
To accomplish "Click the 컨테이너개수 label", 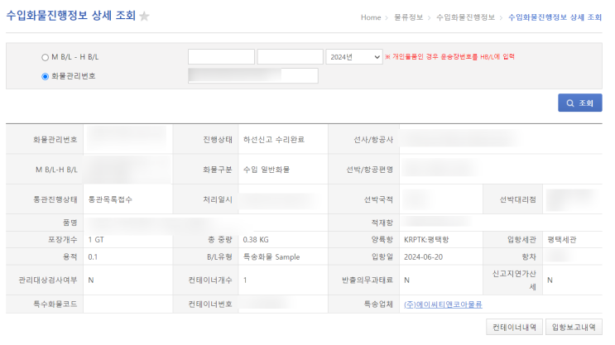I will click(210, 280).
